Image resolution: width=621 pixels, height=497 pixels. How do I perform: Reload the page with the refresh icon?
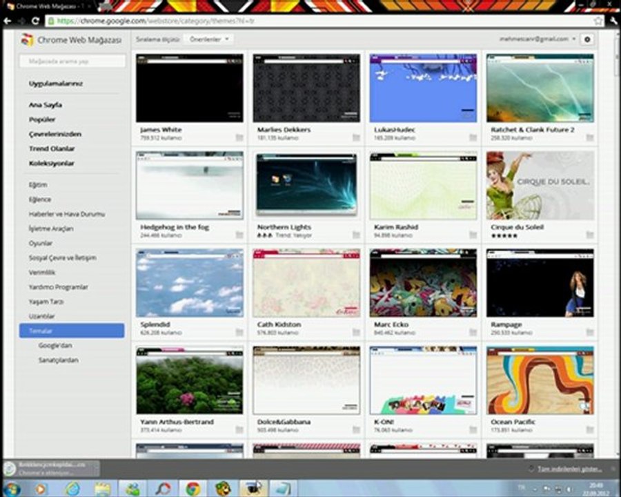pos(35,21)
